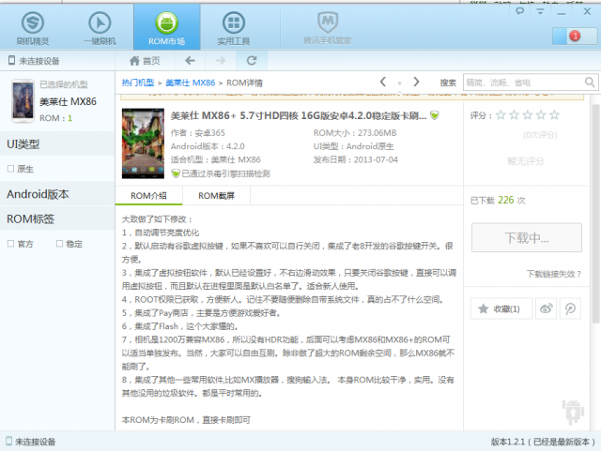Click the search input field
The height and width of the screenshot is (451, 601).
[524, 83]
